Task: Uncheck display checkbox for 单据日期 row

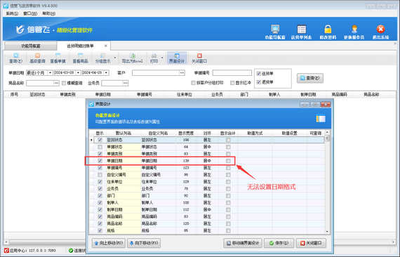Action: coord(100,161)
